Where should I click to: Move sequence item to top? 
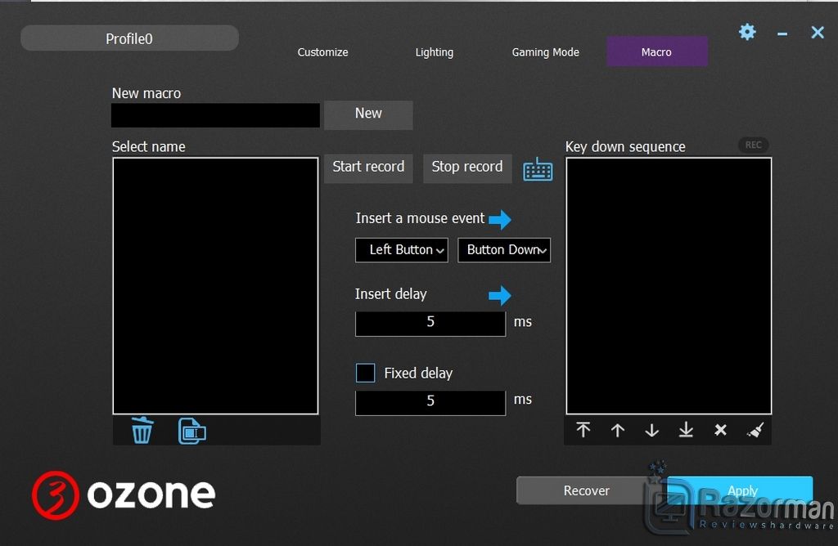point(583,430)
